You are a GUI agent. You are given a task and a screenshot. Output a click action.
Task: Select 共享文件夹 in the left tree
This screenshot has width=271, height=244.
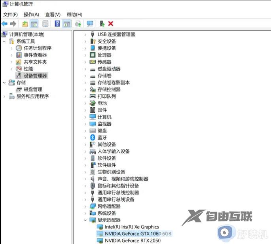point(35,62)
